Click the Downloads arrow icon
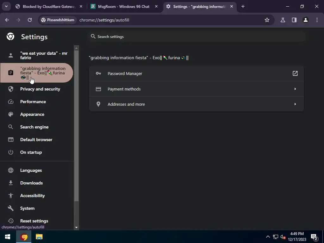The height and width of the screenshot is (243, 324). [x=11, y=183]
